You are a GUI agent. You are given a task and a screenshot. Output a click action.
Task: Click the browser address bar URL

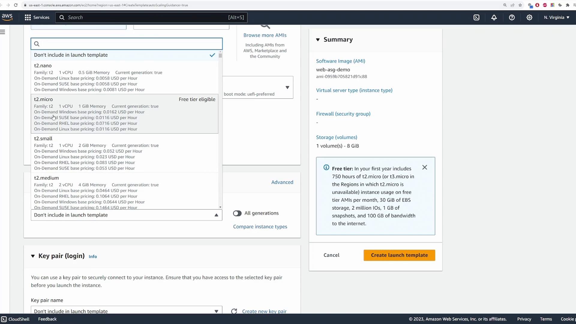(108, 5)
